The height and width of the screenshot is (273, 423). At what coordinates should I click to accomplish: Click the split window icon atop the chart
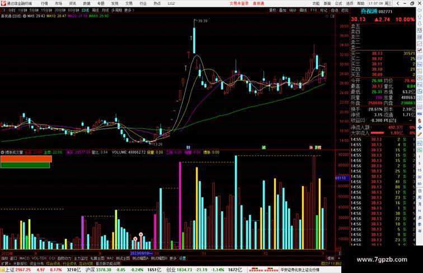tap(332, 16)
